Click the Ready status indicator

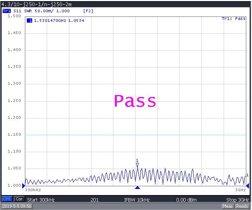coord(242,206)
